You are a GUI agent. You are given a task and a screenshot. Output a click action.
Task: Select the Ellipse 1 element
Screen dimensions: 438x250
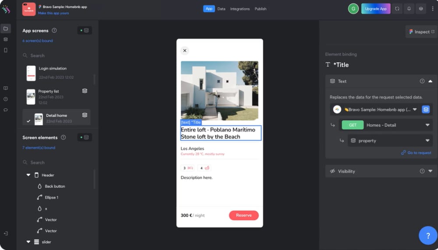[x=51, y=197]
